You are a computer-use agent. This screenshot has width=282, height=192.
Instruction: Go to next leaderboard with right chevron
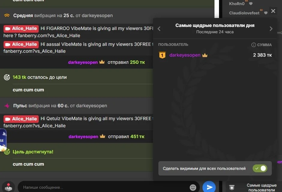pyautogui.click(x=271, y=29)
